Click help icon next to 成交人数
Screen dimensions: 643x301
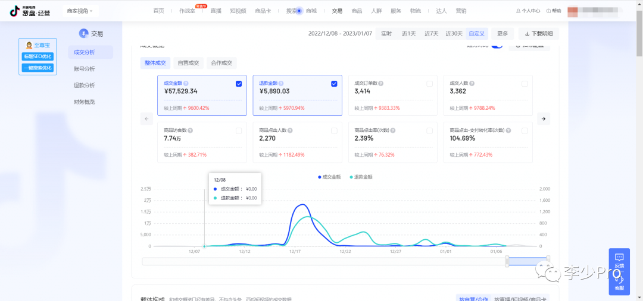tap(472, 83)
